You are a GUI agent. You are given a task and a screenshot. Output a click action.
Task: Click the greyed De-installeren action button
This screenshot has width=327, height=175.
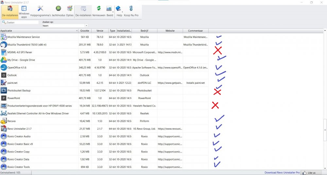tap(83, 12)
